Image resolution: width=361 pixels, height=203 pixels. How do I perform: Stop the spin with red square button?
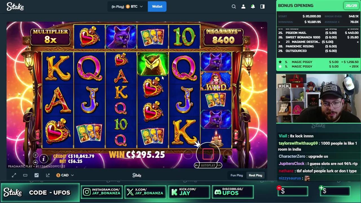pyautogui.click(x=208, y=154)
